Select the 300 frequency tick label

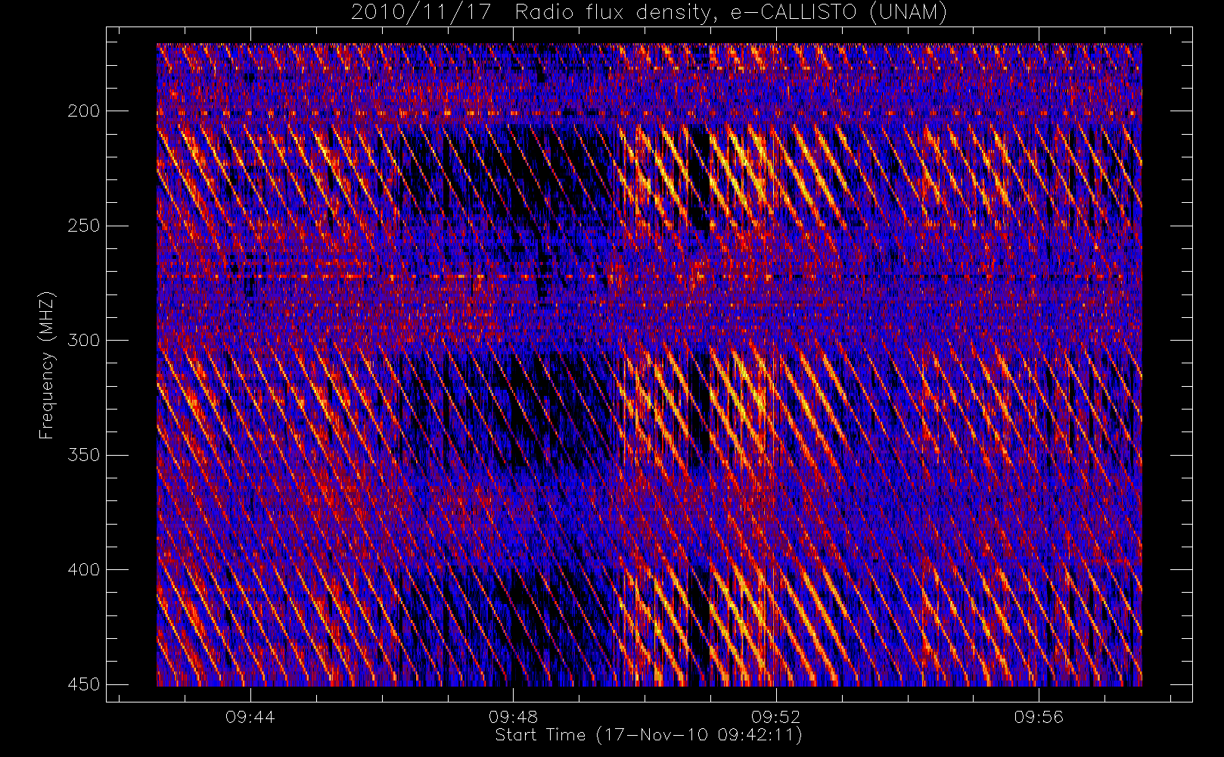(x=84, y=341)
